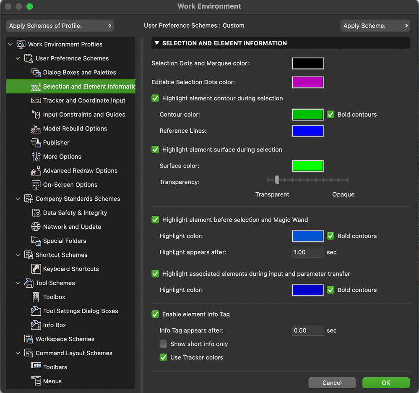Viewport: 419px width, 393px height.
Task: Click the Publisher icon in sidebar
Action: (36, 143)
